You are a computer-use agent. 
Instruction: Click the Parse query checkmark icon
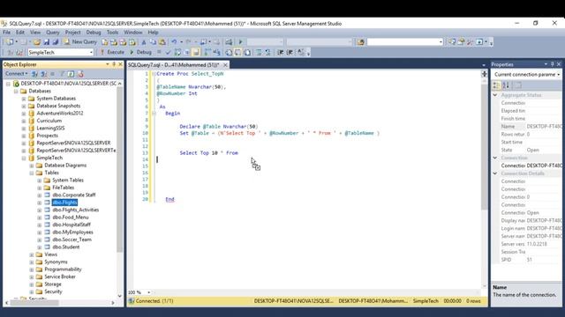point(168,53)
